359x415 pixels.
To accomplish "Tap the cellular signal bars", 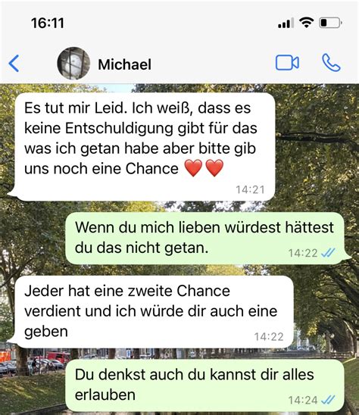I will coord(286,23).
